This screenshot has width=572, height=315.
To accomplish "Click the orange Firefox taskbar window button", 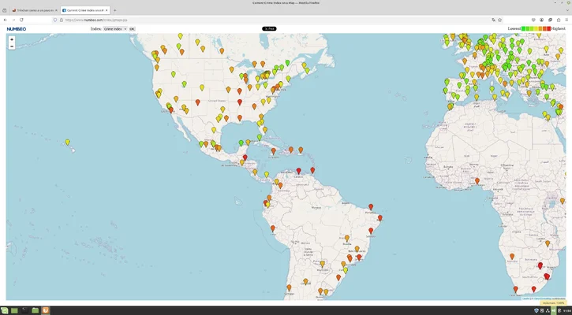I will [x=46, y=310].
